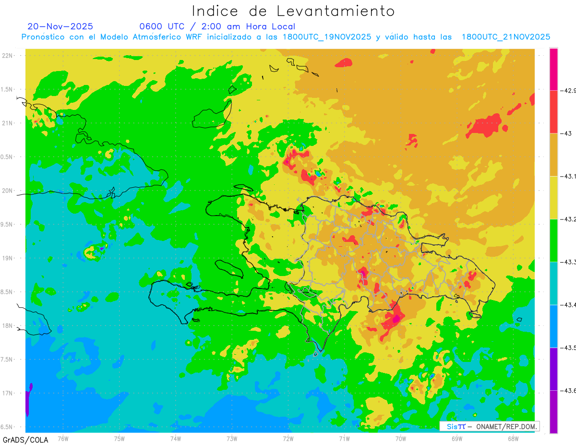
Task: Click the 71W longitude label
Action: [344, 439]
